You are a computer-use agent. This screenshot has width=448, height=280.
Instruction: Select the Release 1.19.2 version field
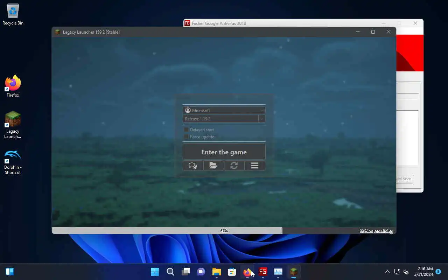tap(220, 119)
